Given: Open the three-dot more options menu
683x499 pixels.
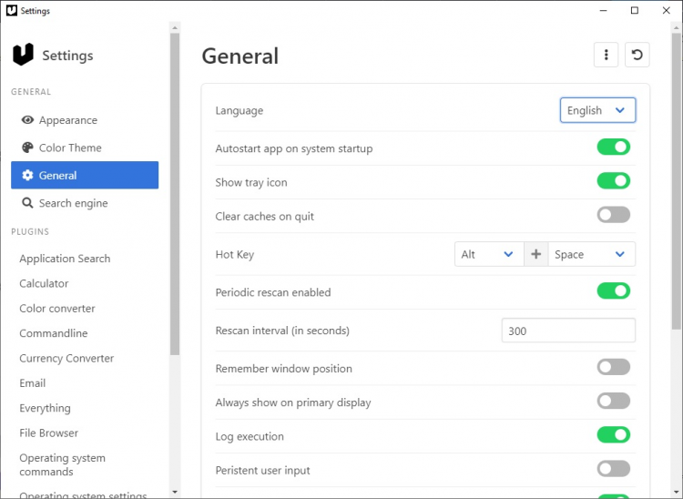Looking at the screenshot, I should (x=606, y=55).
